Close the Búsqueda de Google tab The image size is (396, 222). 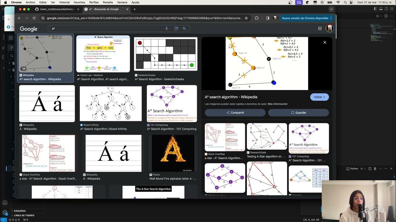(127, 9)
